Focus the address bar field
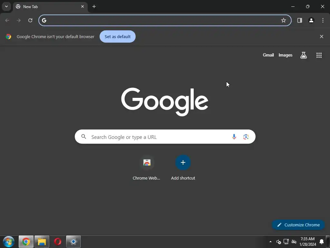 (165, 20)
